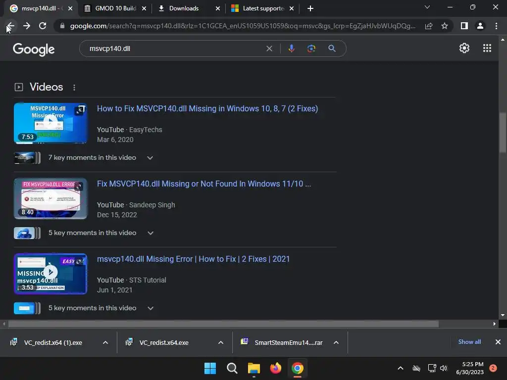Open VC_redist.x64.exe download options arrow

click(221, 342)
